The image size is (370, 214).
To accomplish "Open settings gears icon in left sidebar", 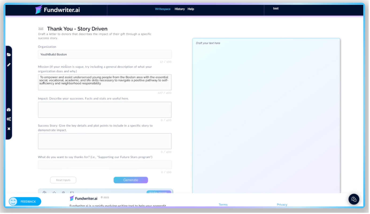I will (x=9, y=119).
